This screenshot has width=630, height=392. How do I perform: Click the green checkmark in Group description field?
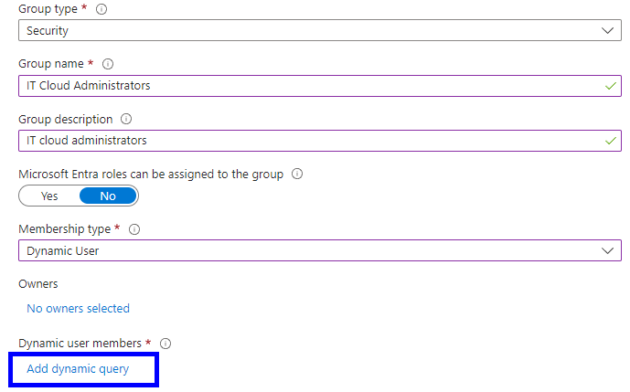point(610,141)
